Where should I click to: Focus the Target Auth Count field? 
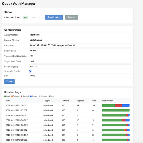pyautogui.click(x=80, y=61)
